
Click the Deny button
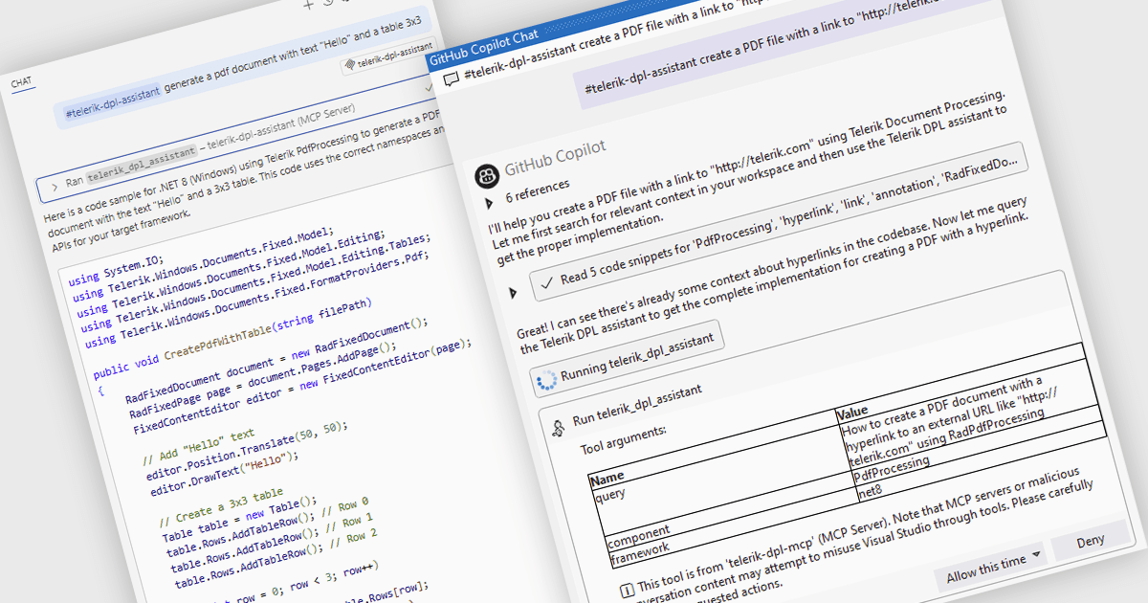point(1090,542)
